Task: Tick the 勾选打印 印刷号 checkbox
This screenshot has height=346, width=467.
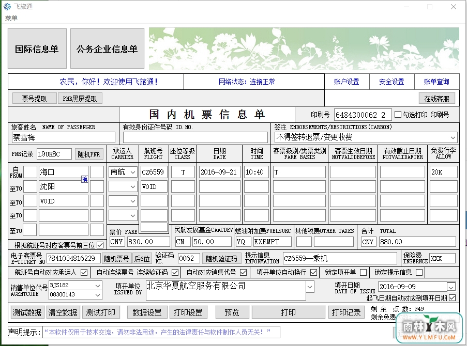Action: point(398,115)
